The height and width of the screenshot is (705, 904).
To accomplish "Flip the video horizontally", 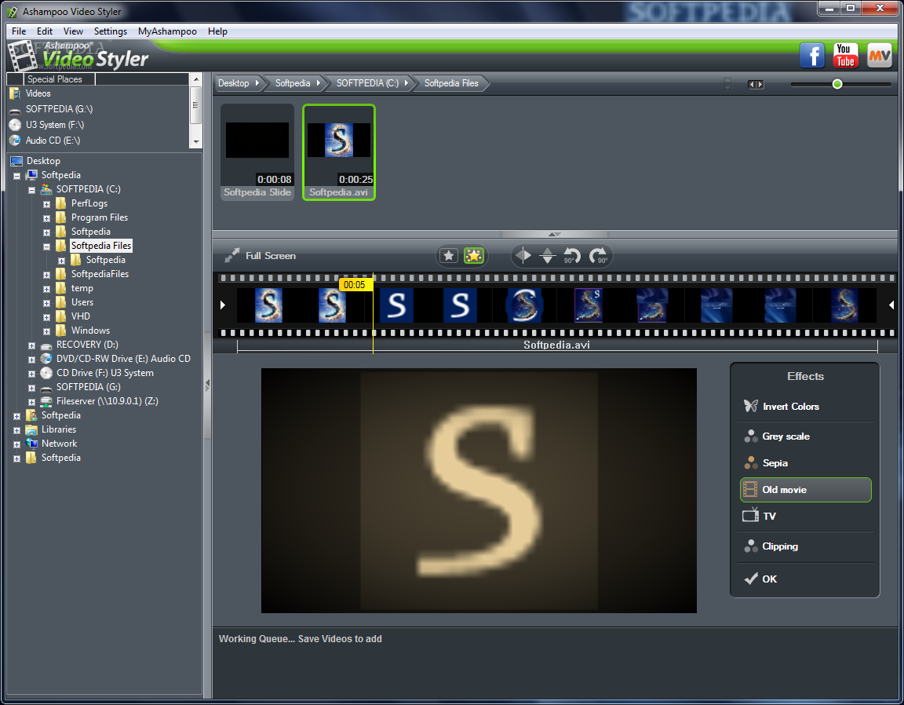I will (x=523, y=256).
